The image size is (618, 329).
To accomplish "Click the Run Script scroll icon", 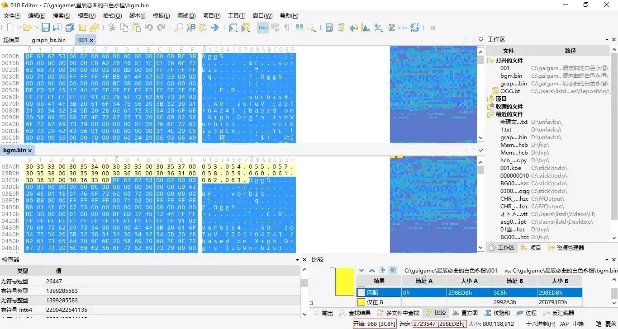I will pos(233,28).
